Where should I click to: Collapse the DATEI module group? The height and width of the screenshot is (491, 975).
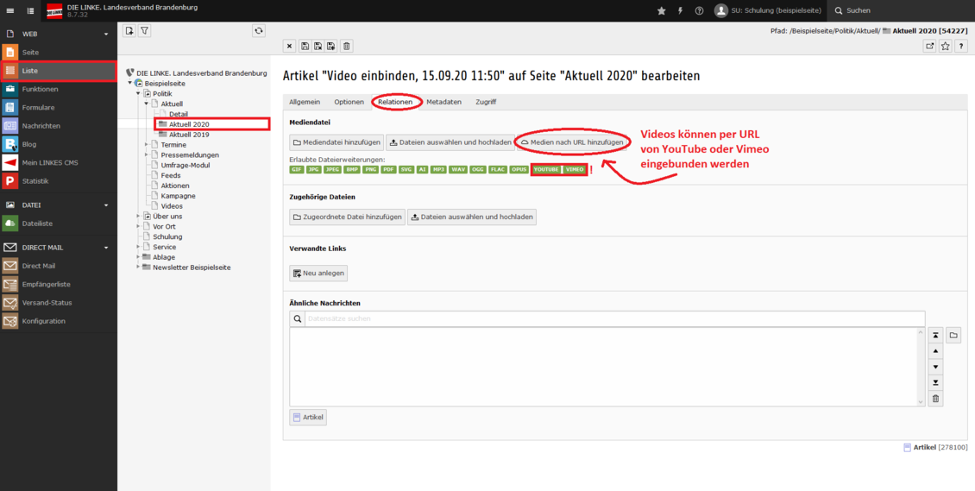point(59,205)
